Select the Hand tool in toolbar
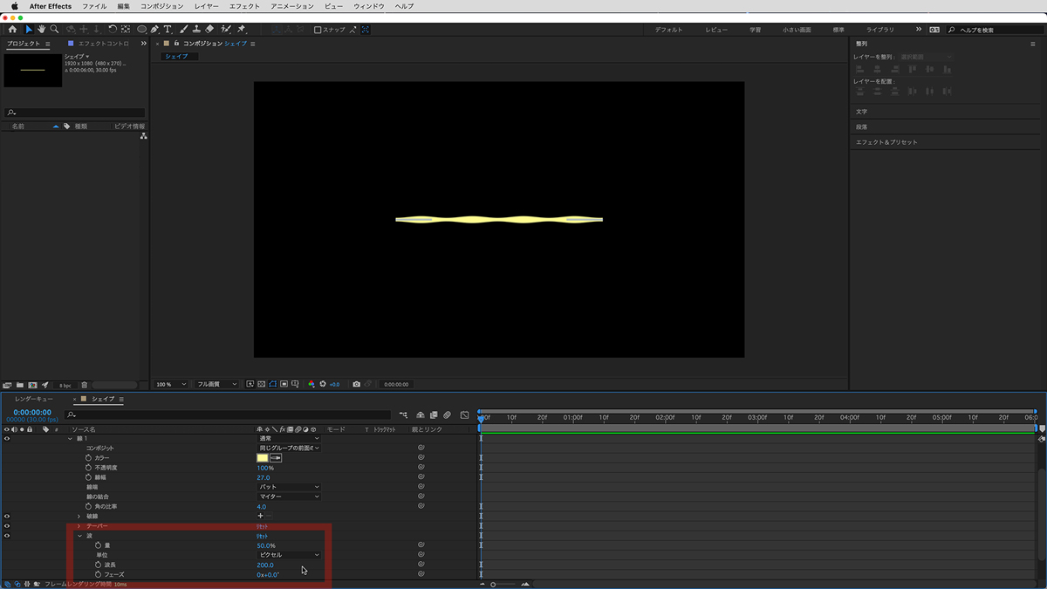This screenshot has width=1047, height=589. pos(41,30)
